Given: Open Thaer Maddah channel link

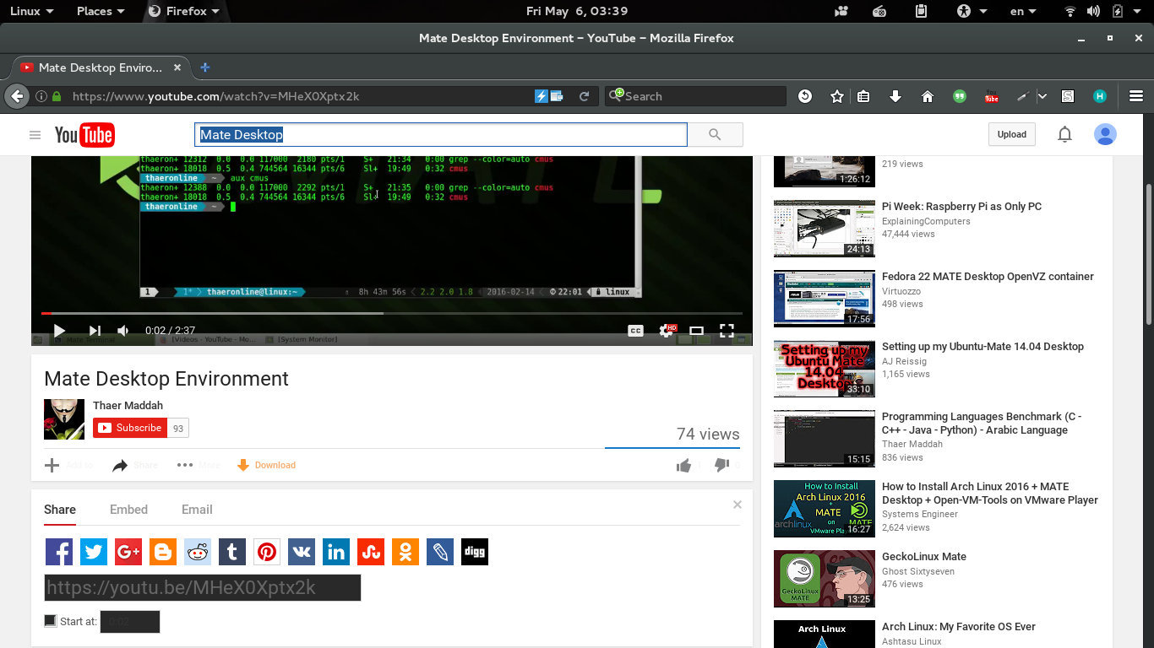Looking at the screenshot, I should (128, 405).
